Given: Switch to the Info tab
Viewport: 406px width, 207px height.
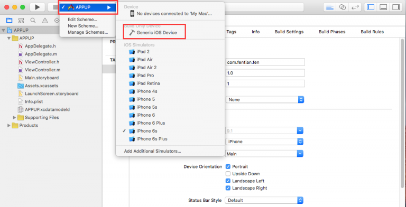Looking at the screenshot, I should [255, 32].
